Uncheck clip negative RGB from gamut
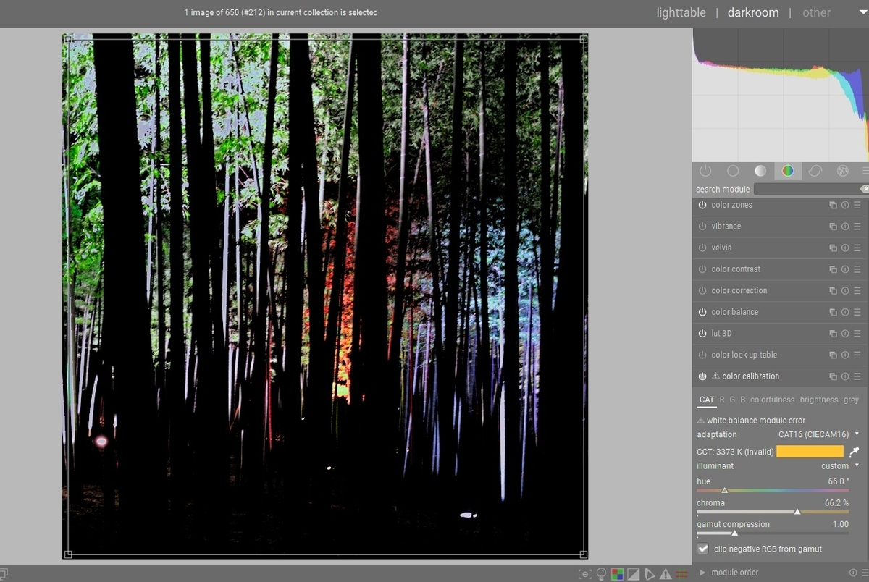Viewport: 869px width, 582px height. [702, 549]
